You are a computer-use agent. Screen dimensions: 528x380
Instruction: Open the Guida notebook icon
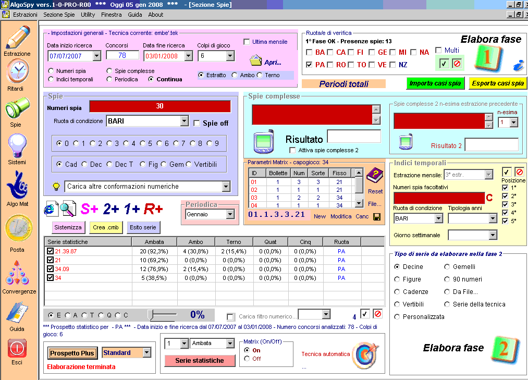tap(17, 313)
